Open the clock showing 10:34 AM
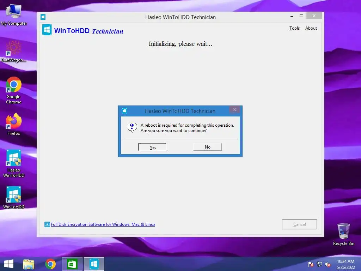361x271 pixels. pos(345,264)
